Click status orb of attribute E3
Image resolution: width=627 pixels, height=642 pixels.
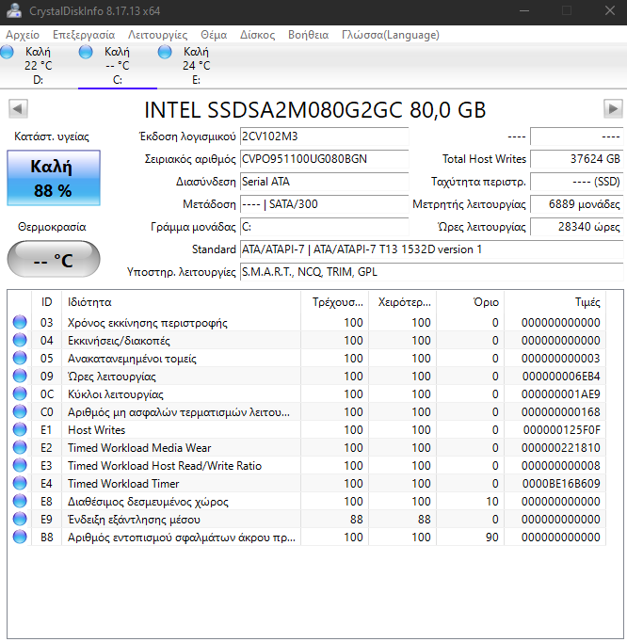(20, 465)
